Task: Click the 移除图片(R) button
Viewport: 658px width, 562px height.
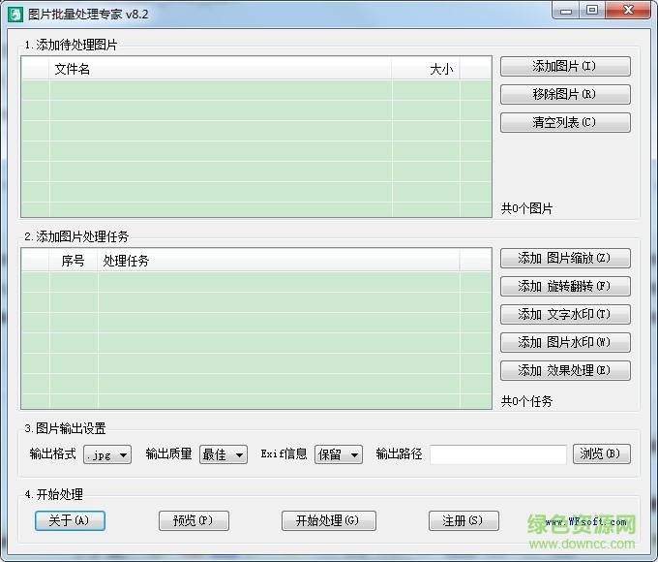Action: 565,94
